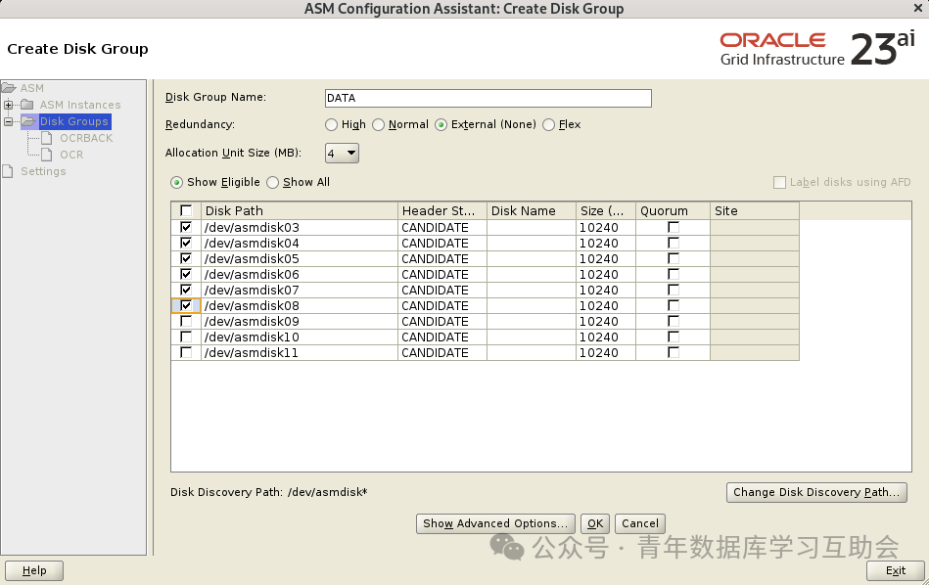Click the /dev/asmdisk06 path cell
Viewport: 929px width, 585px height.
[300, 274]
